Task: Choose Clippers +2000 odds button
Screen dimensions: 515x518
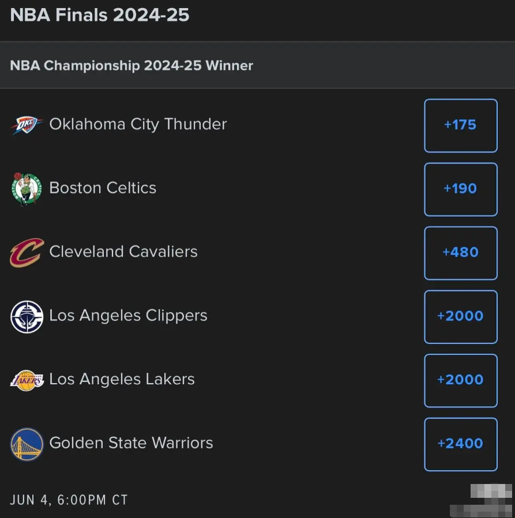Action: pos(461,317)
